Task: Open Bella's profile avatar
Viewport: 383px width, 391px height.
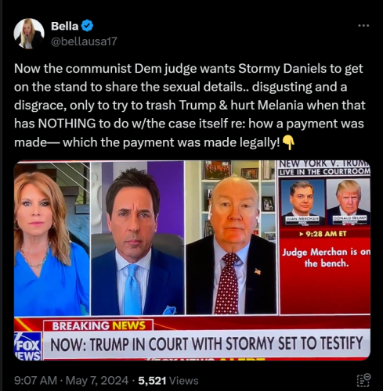Action: (x=29, y=34)
